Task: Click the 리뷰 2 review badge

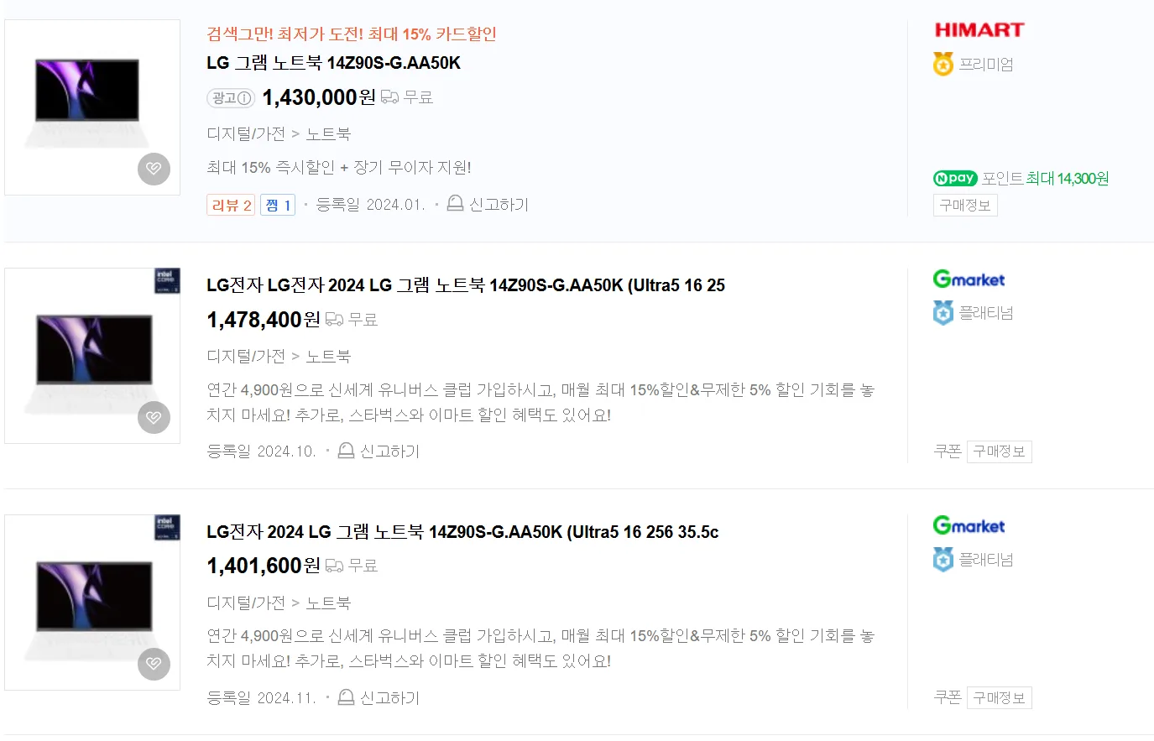Action: (x=231, y=206)
